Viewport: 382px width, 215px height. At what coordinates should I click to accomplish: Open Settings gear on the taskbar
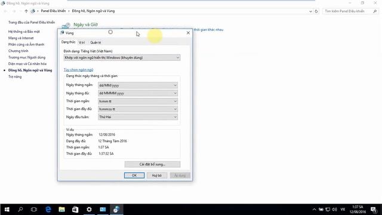coord(89,210)
